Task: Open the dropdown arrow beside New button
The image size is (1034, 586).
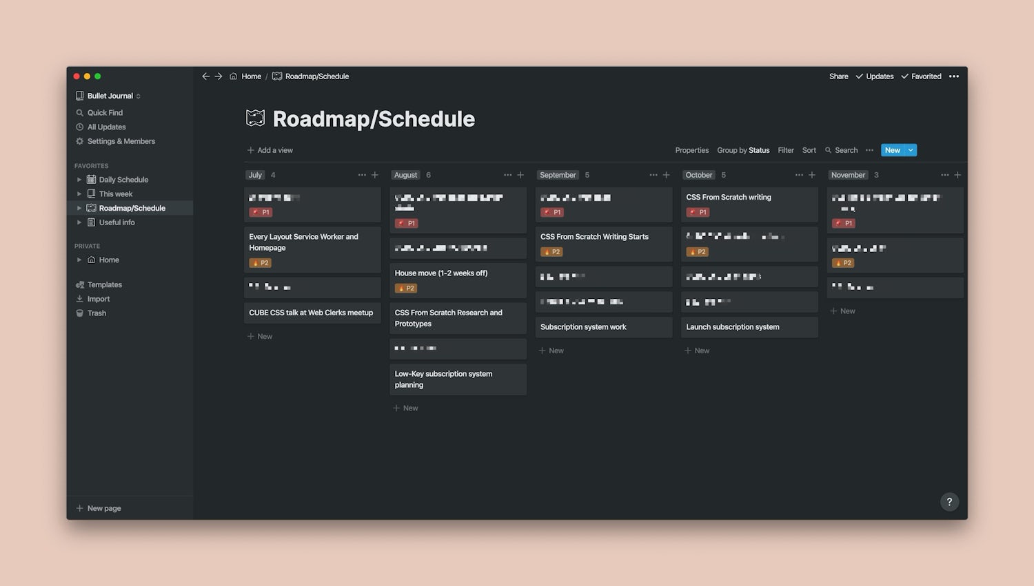Action: tap(911, 150)
